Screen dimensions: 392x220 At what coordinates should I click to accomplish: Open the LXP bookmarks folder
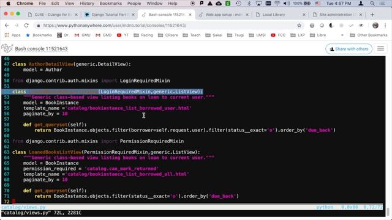click(298, 35)
